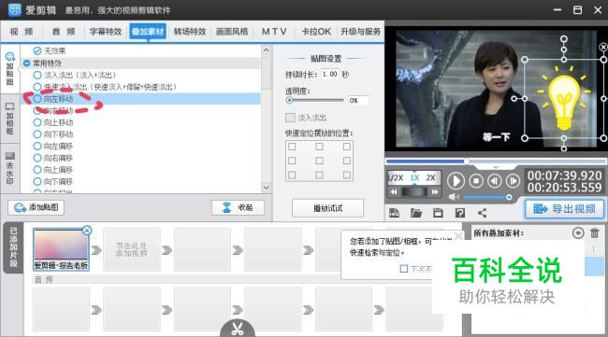Step to previous frame
This screenshot has height=337, width=608.
[495, 181]
